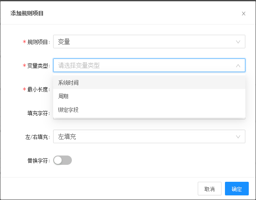The height and width of the screenshot is (200, 256).
Task: Click the 最小长度 label text
Action: (38, 89)
